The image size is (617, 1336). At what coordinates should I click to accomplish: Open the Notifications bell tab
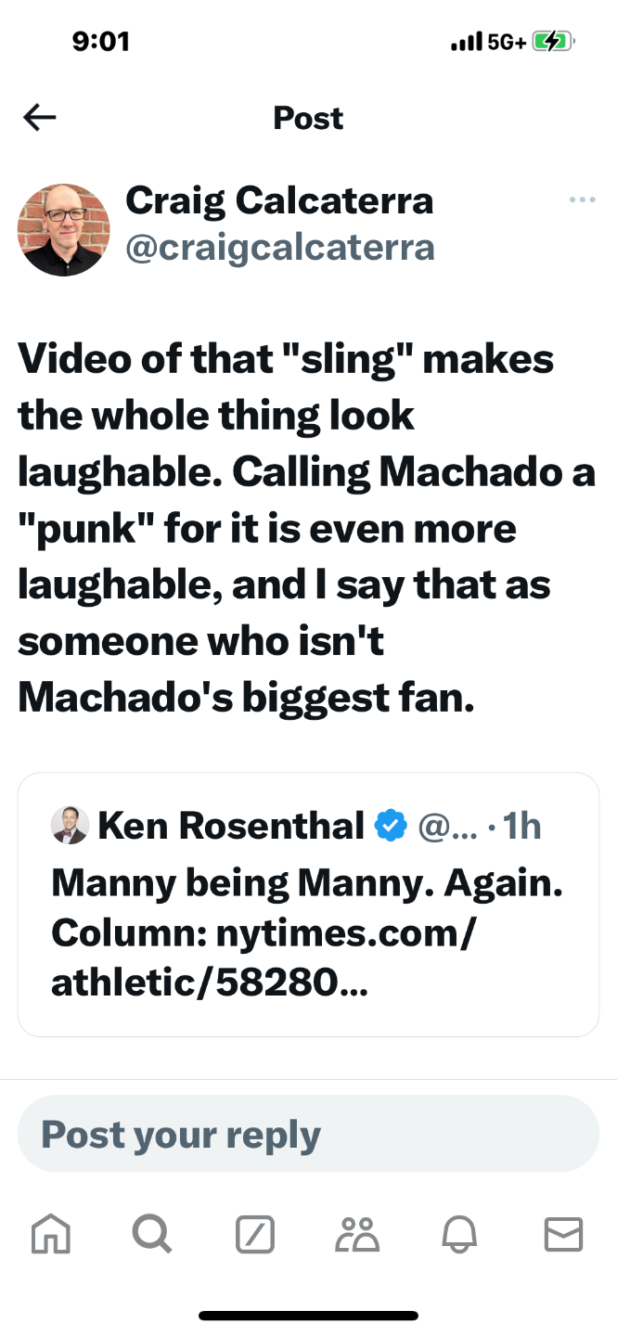[458, 1234]
